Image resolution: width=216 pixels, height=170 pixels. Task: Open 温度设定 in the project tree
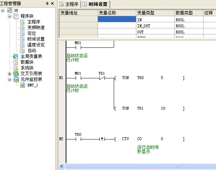(x=36, y=45)
